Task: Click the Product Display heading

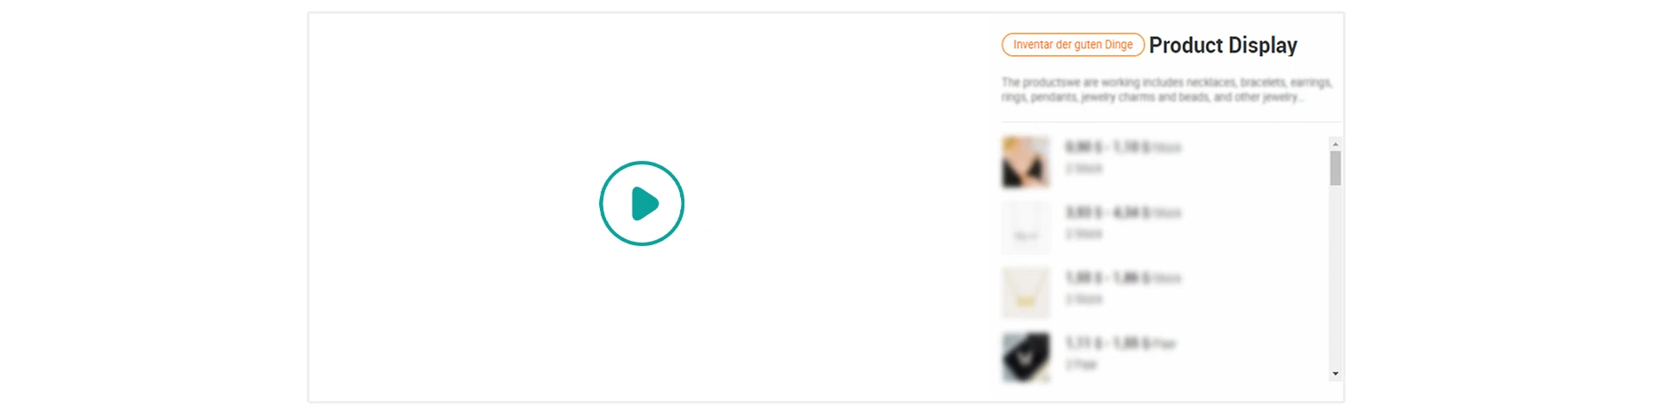Action: click(x=1223, y=45)
